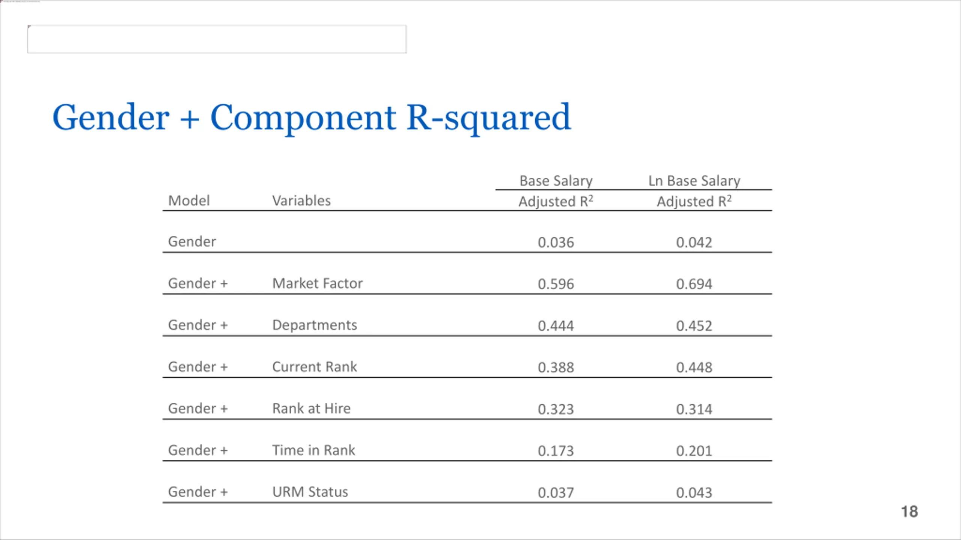Select the 'Variables' column header
This screenshot has height=540, width=961.
(x=301, y=201)
